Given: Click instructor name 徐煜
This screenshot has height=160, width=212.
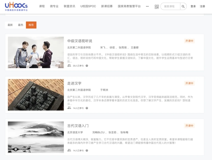Looking at the screenshot, I should pos(112,48).
